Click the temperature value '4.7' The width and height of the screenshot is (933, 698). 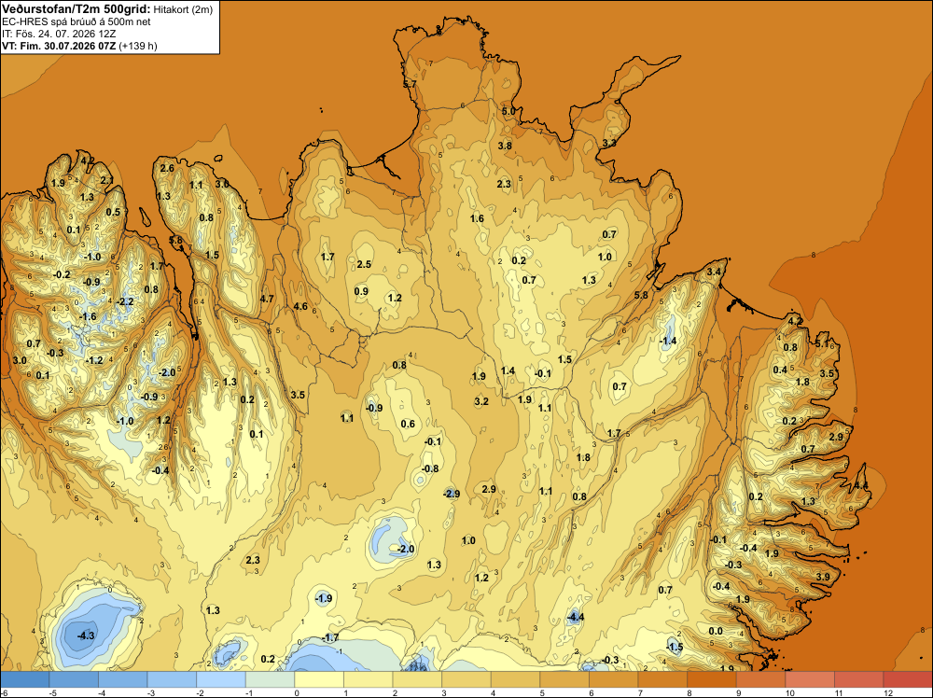coord(267,299)
